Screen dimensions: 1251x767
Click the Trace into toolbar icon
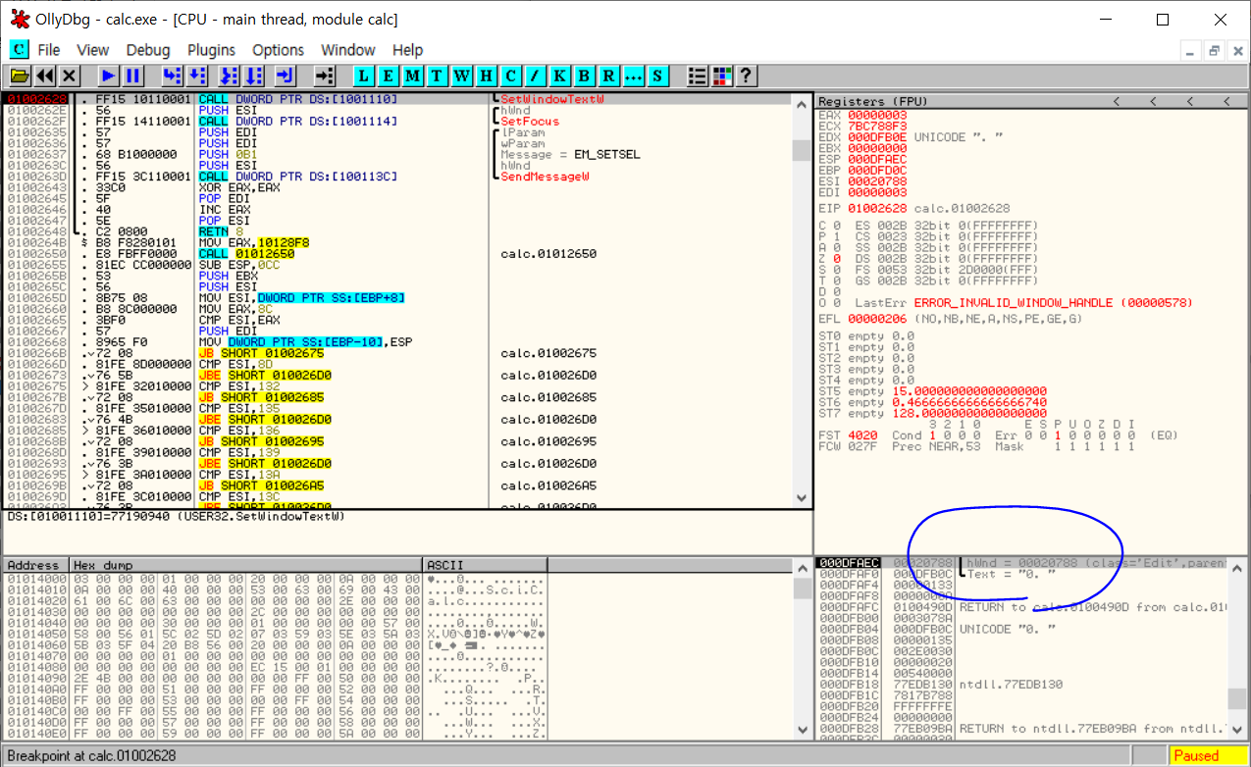point(229,76)
